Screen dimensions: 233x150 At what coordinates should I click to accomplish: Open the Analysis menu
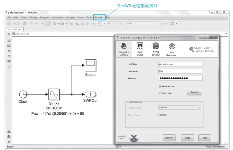coord(71,18)
